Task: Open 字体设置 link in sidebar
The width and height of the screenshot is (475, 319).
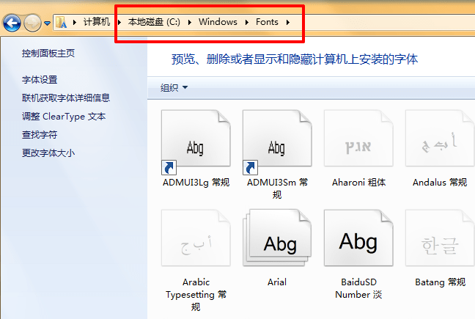Action: pos(40,80)
